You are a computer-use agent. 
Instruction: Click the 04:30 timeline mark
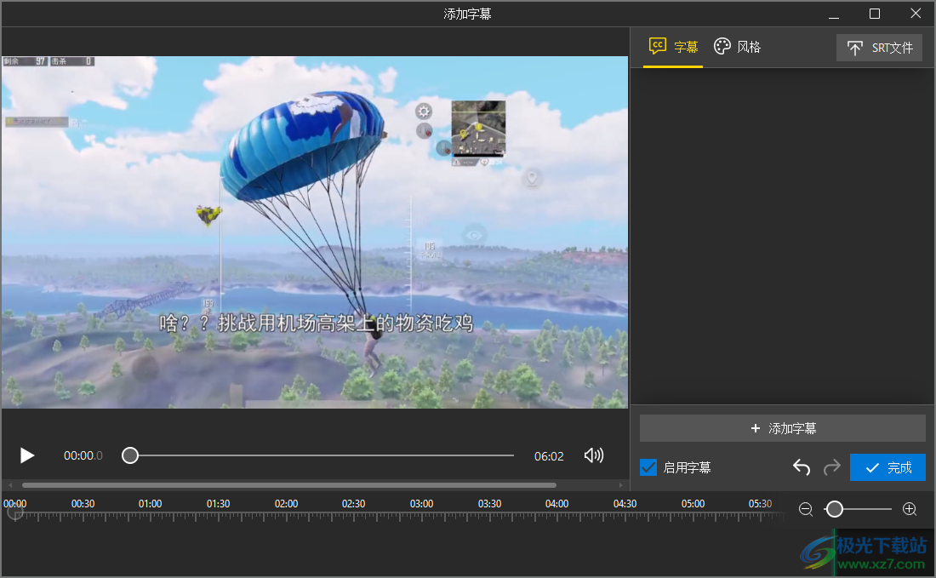[x=625, y=504]
